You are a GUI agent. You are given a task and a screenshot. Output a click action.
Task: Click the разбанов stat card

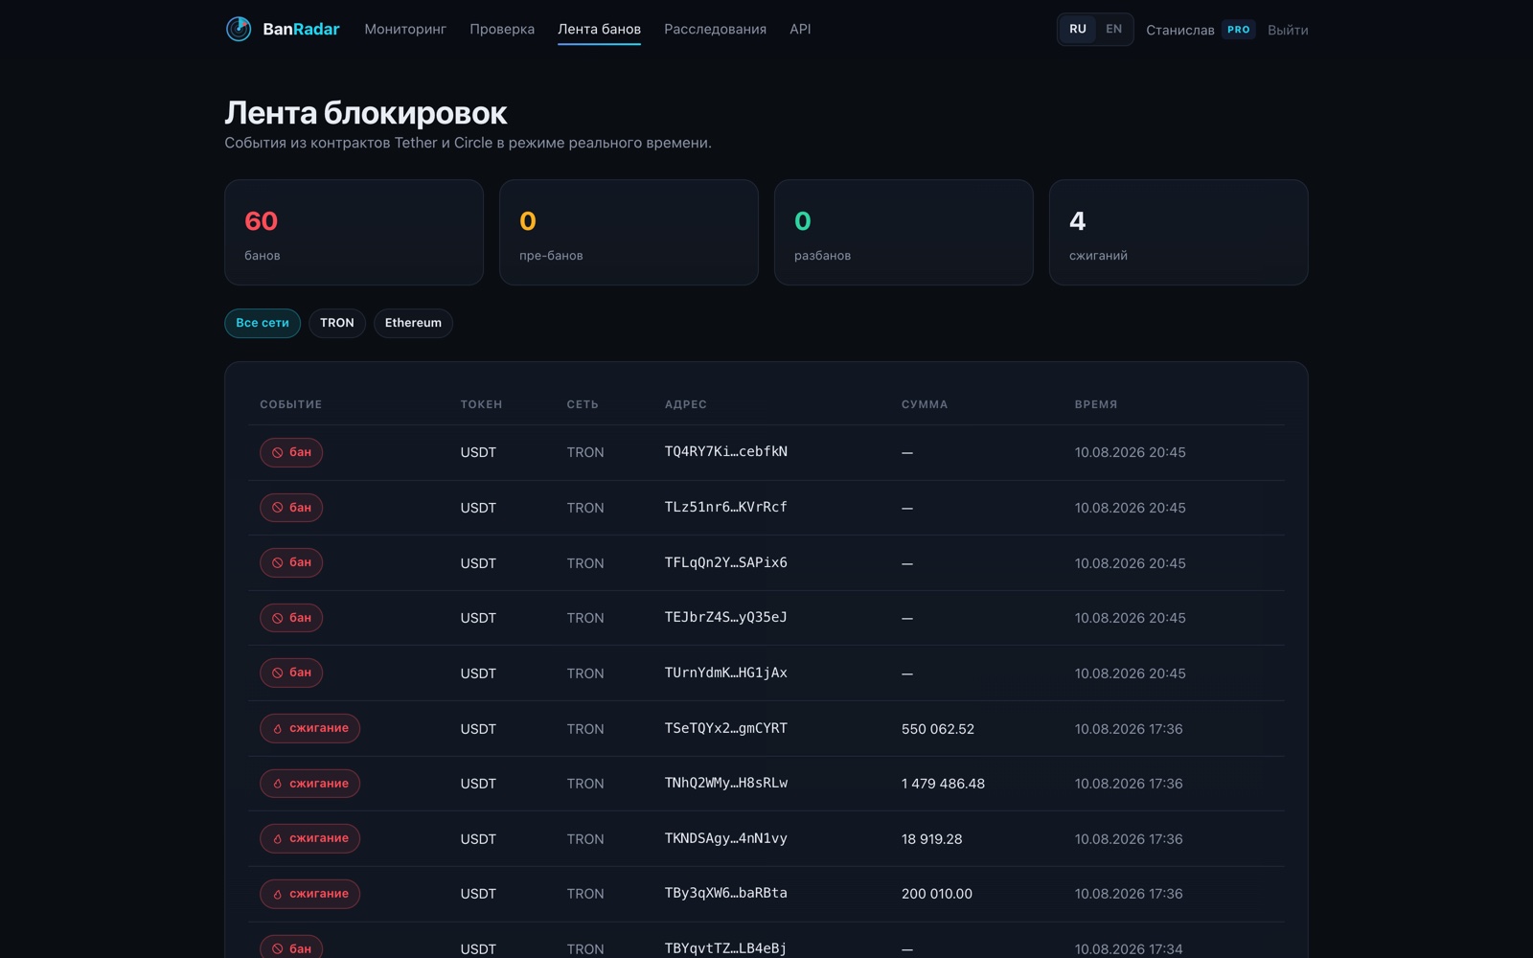(x=904, y=233)
